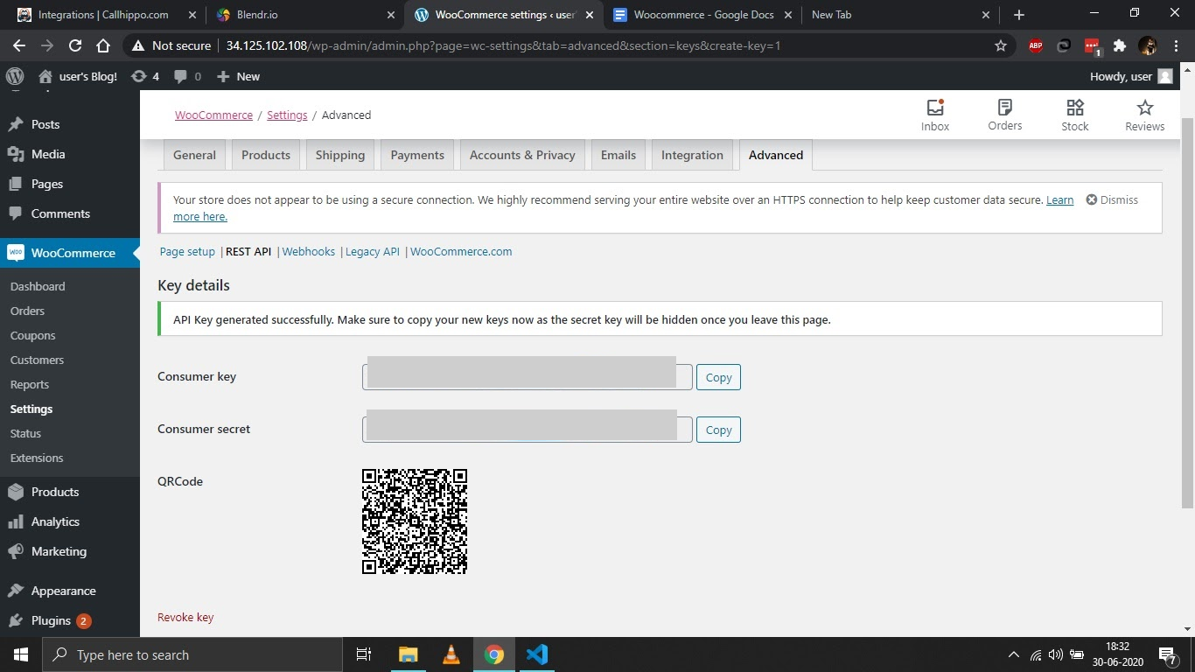1195x672 pixels.
Task: Open Extensions submenu item
Action: pyautogui.click(x=37, y=458)
